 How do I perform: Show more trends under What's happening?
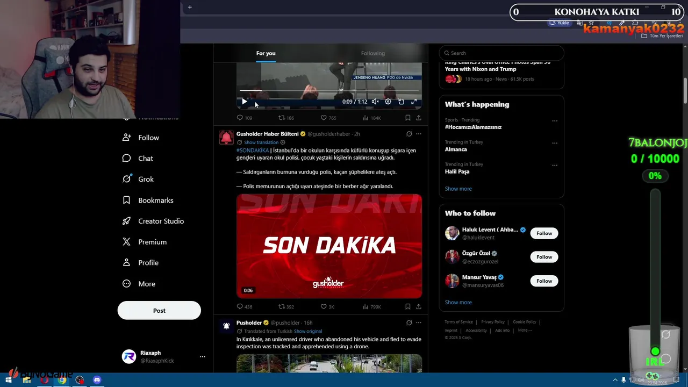pyautogui.click(x=458, y=189)
